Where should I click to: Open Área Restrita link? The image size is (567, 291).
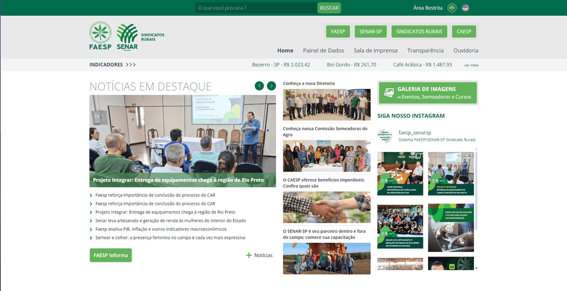428,7
